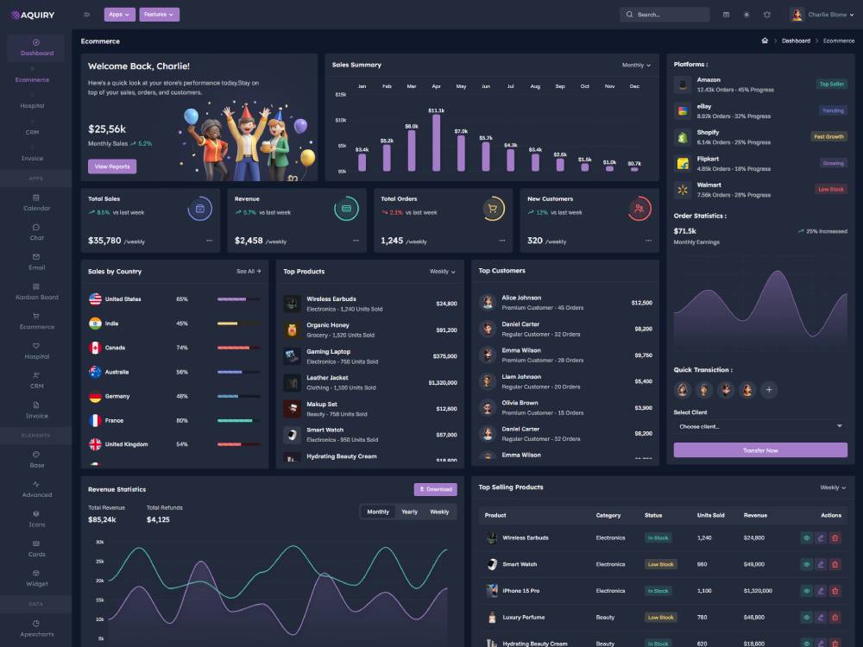
Task: Expand the Charlie Stone account menu
Action: click(x=821, y=14)
